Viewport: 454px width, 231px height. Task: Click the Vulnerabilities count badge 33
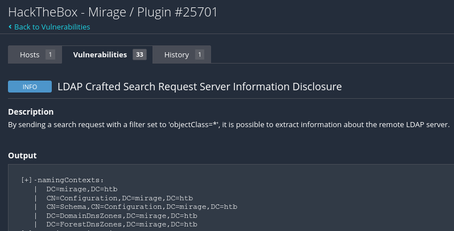coord(139,54)
